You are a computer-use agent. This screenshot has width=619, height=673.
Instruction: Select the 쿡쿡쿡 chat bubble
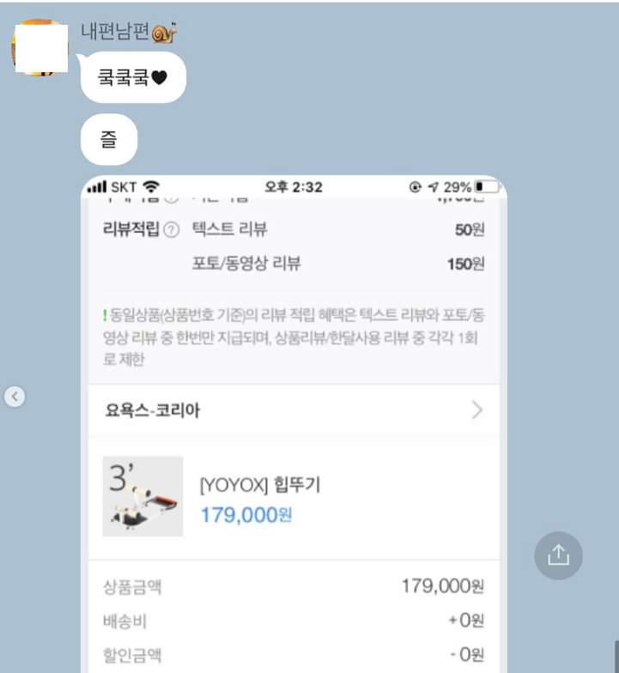tap(133, 77)
